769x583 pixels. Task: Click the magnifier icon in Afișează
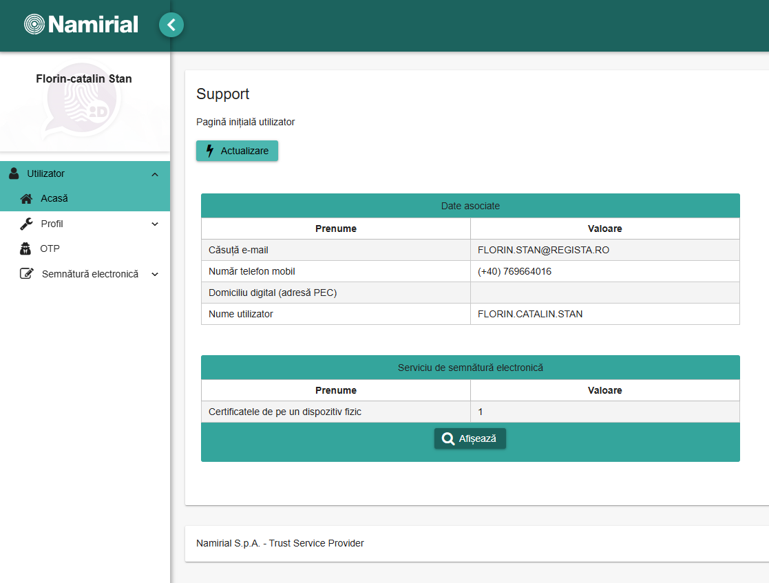pos(448,438)
